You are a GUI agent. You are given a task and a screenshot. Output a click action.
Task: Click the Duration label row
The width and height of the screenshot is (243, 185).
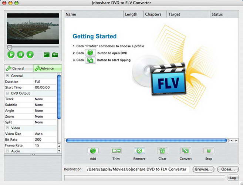click(19, 81)
